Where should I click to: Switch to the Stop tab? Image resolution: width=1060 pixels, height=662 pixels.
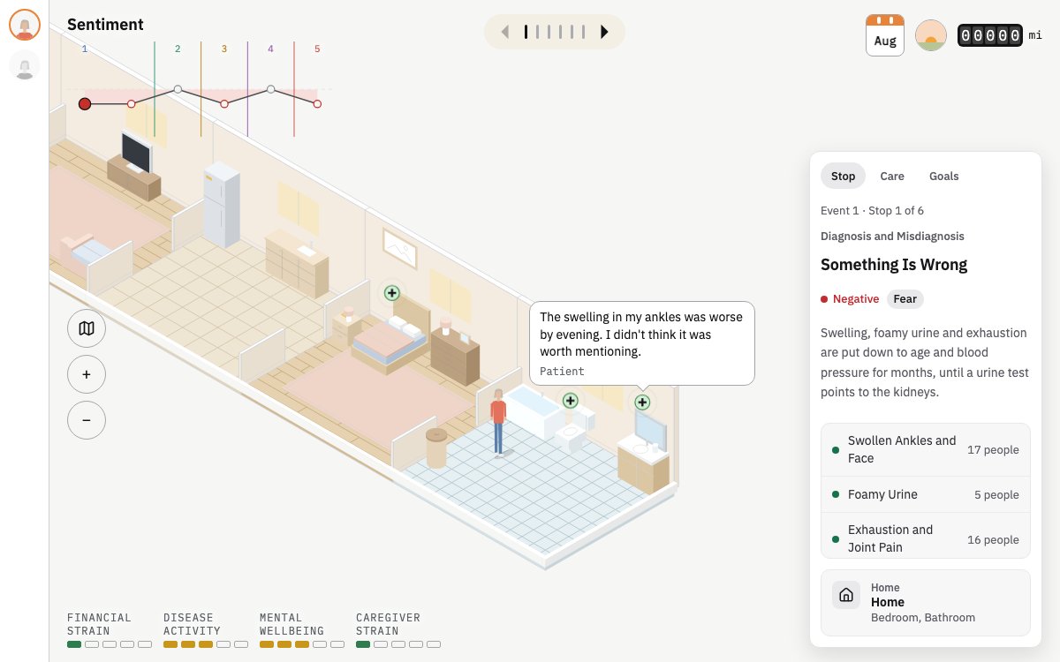[843, 176]
